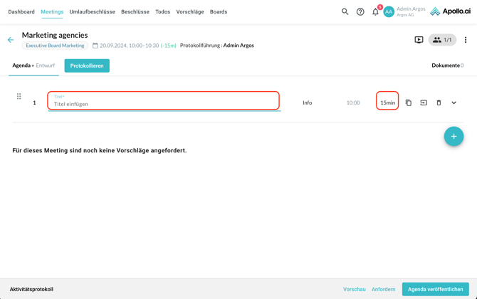Click the Agenda veröffentlichen button
This screenshot has width=477, height=299.
[435, 289]
